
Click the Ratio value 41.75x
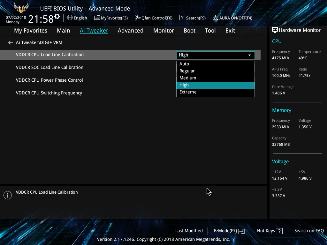coord(304,76)
